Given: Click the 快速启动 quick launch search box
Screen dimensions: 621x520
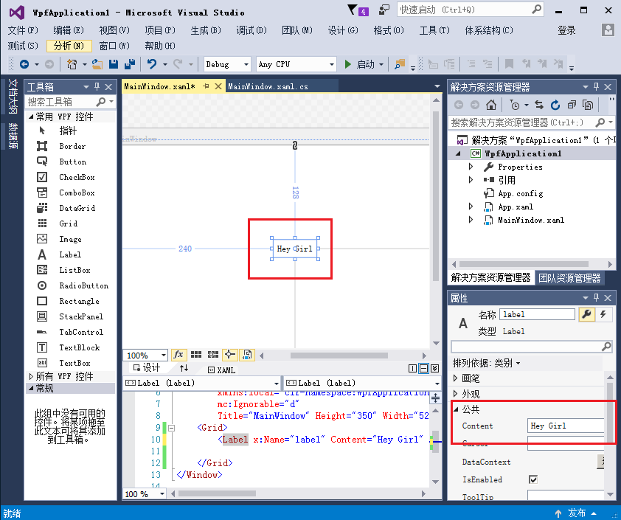Looking at the screenshot, I should (471, 10).
